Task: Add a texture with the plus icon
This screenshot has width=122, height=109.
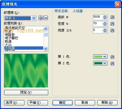Action: coord(41,18)
